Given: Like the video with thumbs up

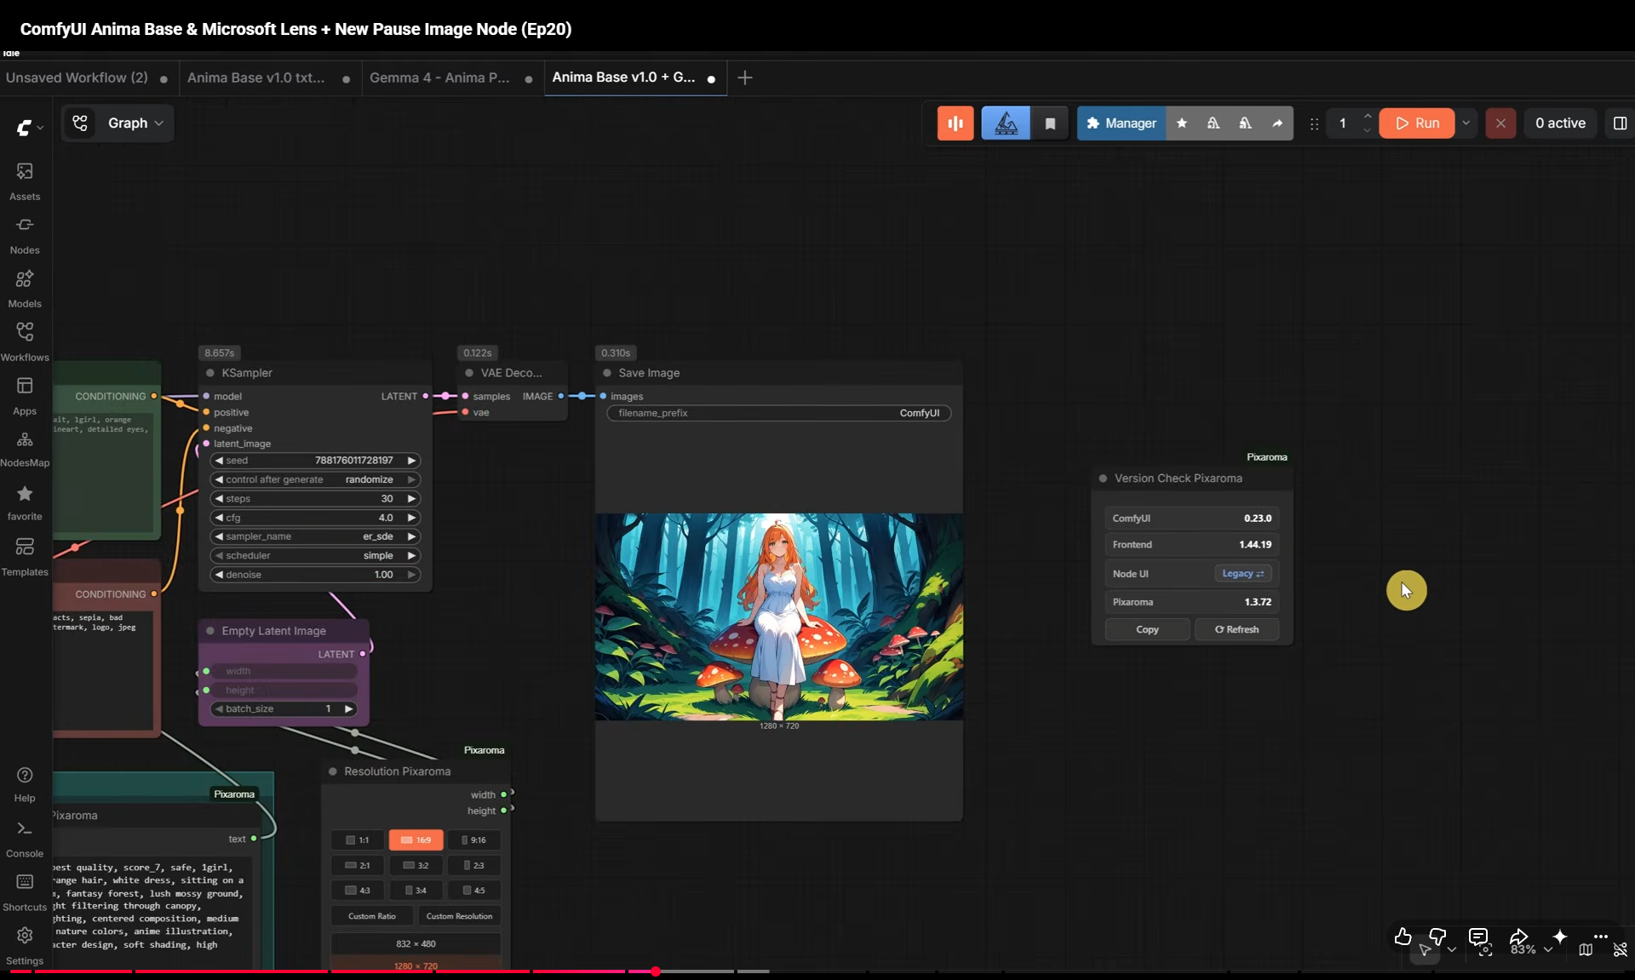Looking at the screenshot, I should [x=1403, y=937].
